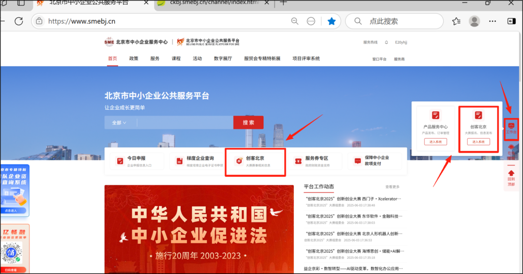Viewport: 523px width, 274px height.
Task: Click the page vertical scrollbar
Action: pyautogui.click(x=521, y=57)
